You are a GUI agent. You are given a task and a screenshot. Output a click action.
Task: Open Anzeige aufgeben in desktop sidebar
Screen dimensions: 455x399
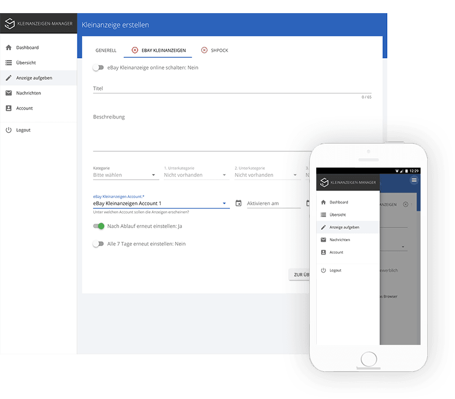pos(34,78)
